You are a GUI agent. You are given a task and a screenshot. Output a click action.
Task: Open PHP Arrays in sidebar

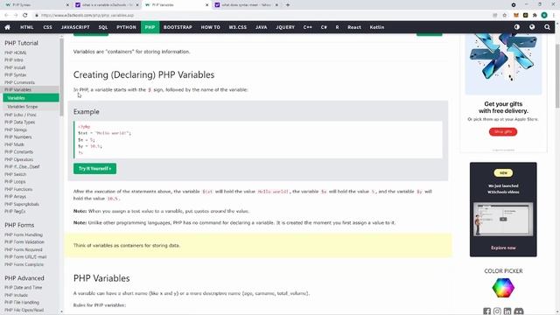15,196
